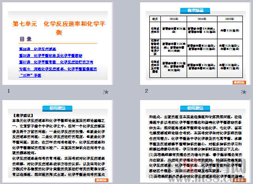Open the fourth blue link starting with 专题七
Screen dimensions: 253x184
58,72
